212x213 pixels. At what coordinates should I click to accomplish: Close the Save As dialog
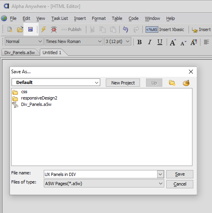pyautogui.click(x=191, y=72)
